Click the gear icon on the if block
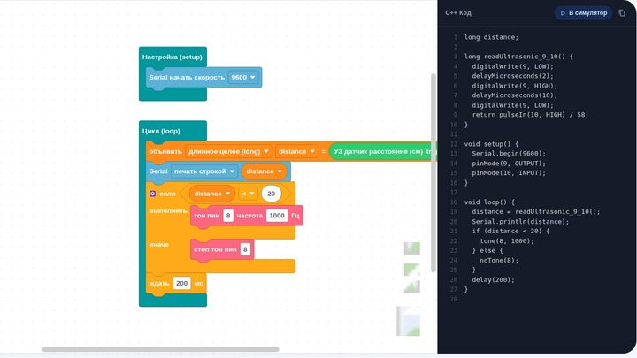 click(152, 194)
